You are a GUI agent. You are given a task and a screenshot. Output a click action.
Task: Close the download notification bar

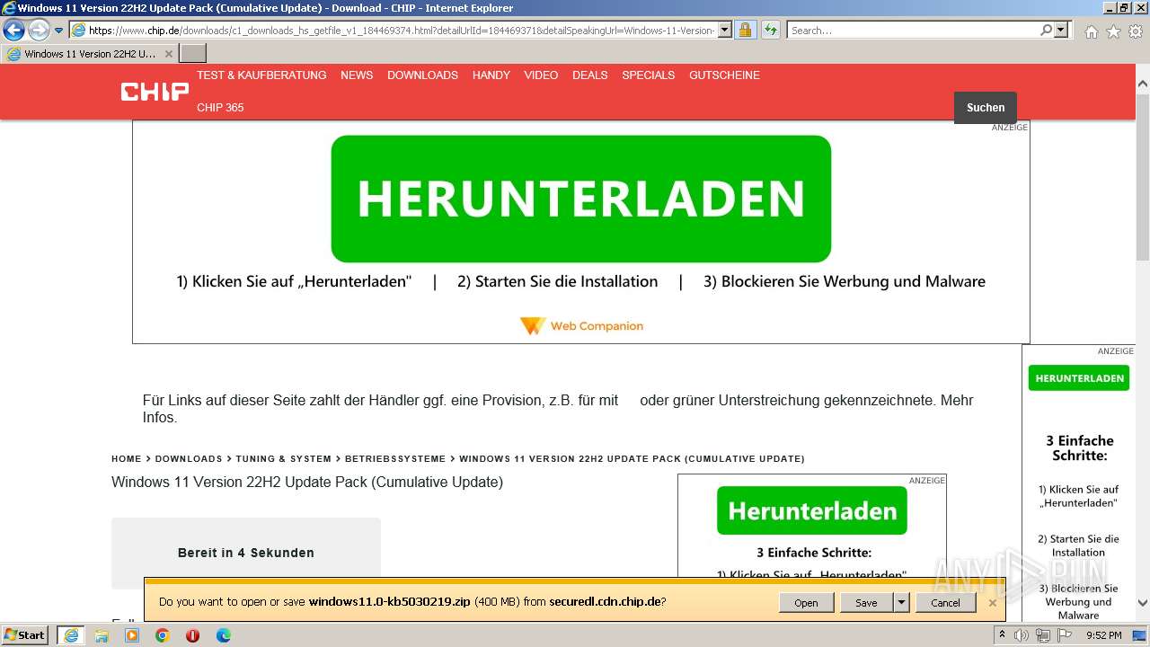click(993, 603)
